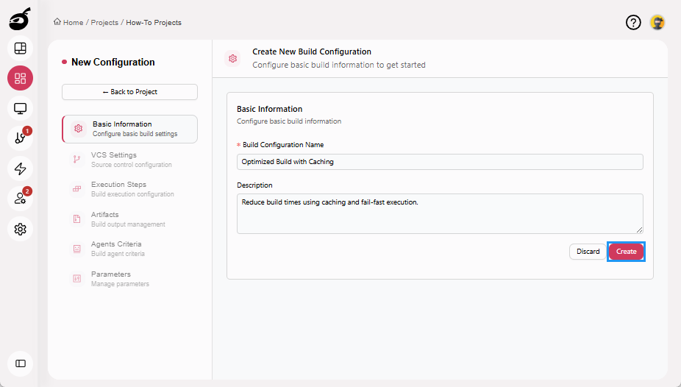Open the Projects grid icon in the sidebar
Screen dimensions: 681x387
(20, 78)
